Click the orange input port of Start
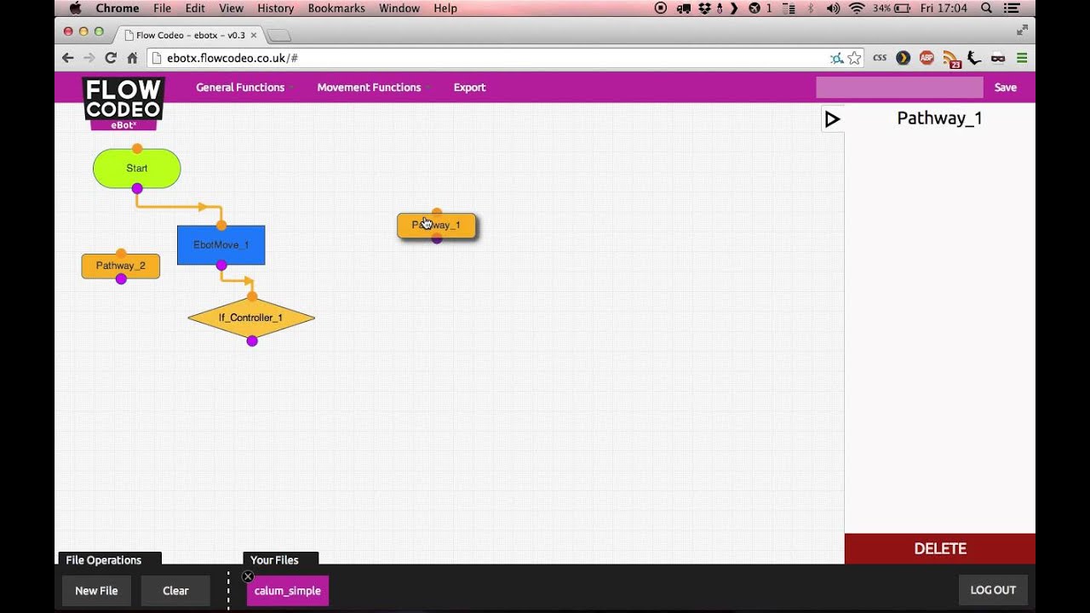Viewport: 1090px width, 613px height. 137,149
